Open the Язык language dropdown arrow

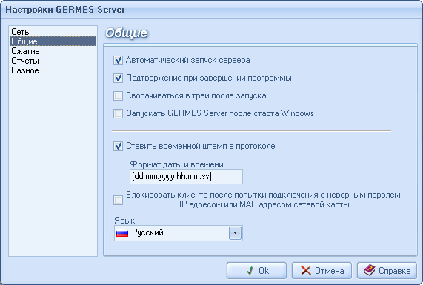pyautogui.click(x=235, y=233)
